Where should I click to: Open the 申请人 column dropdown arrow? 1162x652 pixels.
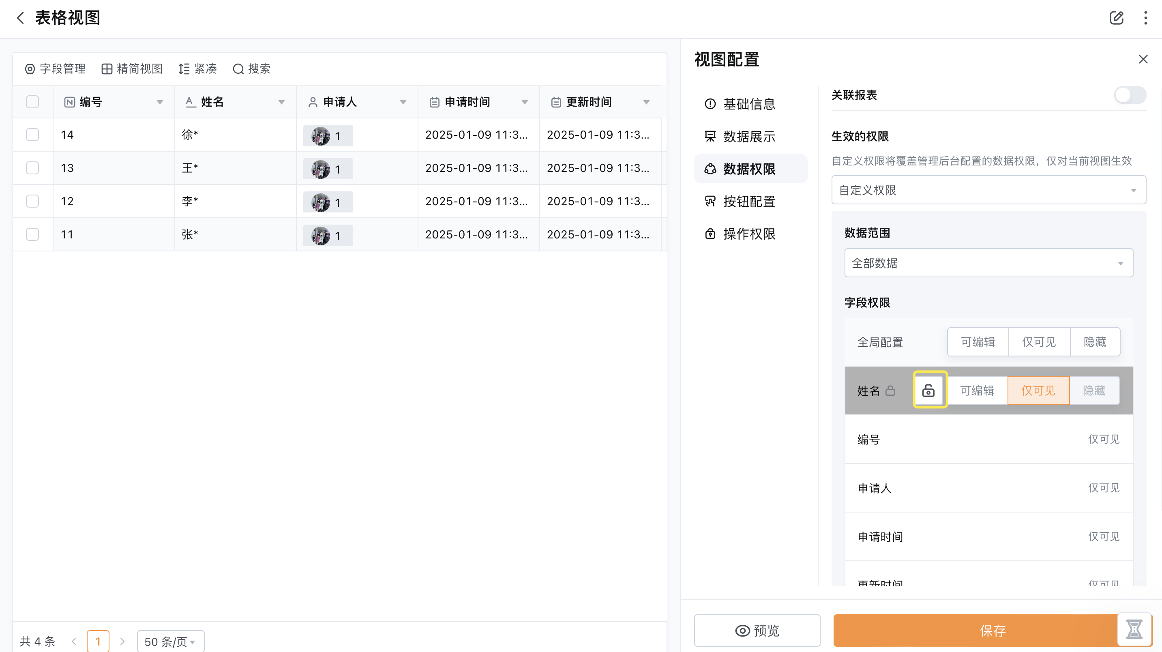[x=403, y=102]
